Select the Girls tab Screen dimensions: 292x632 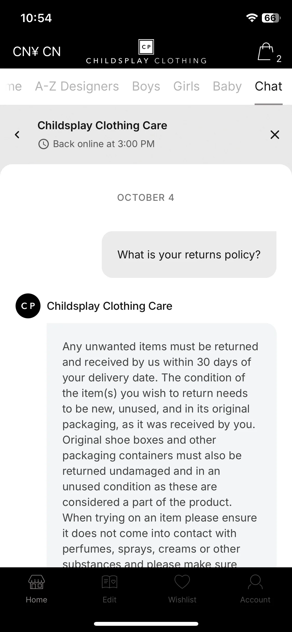186,86
